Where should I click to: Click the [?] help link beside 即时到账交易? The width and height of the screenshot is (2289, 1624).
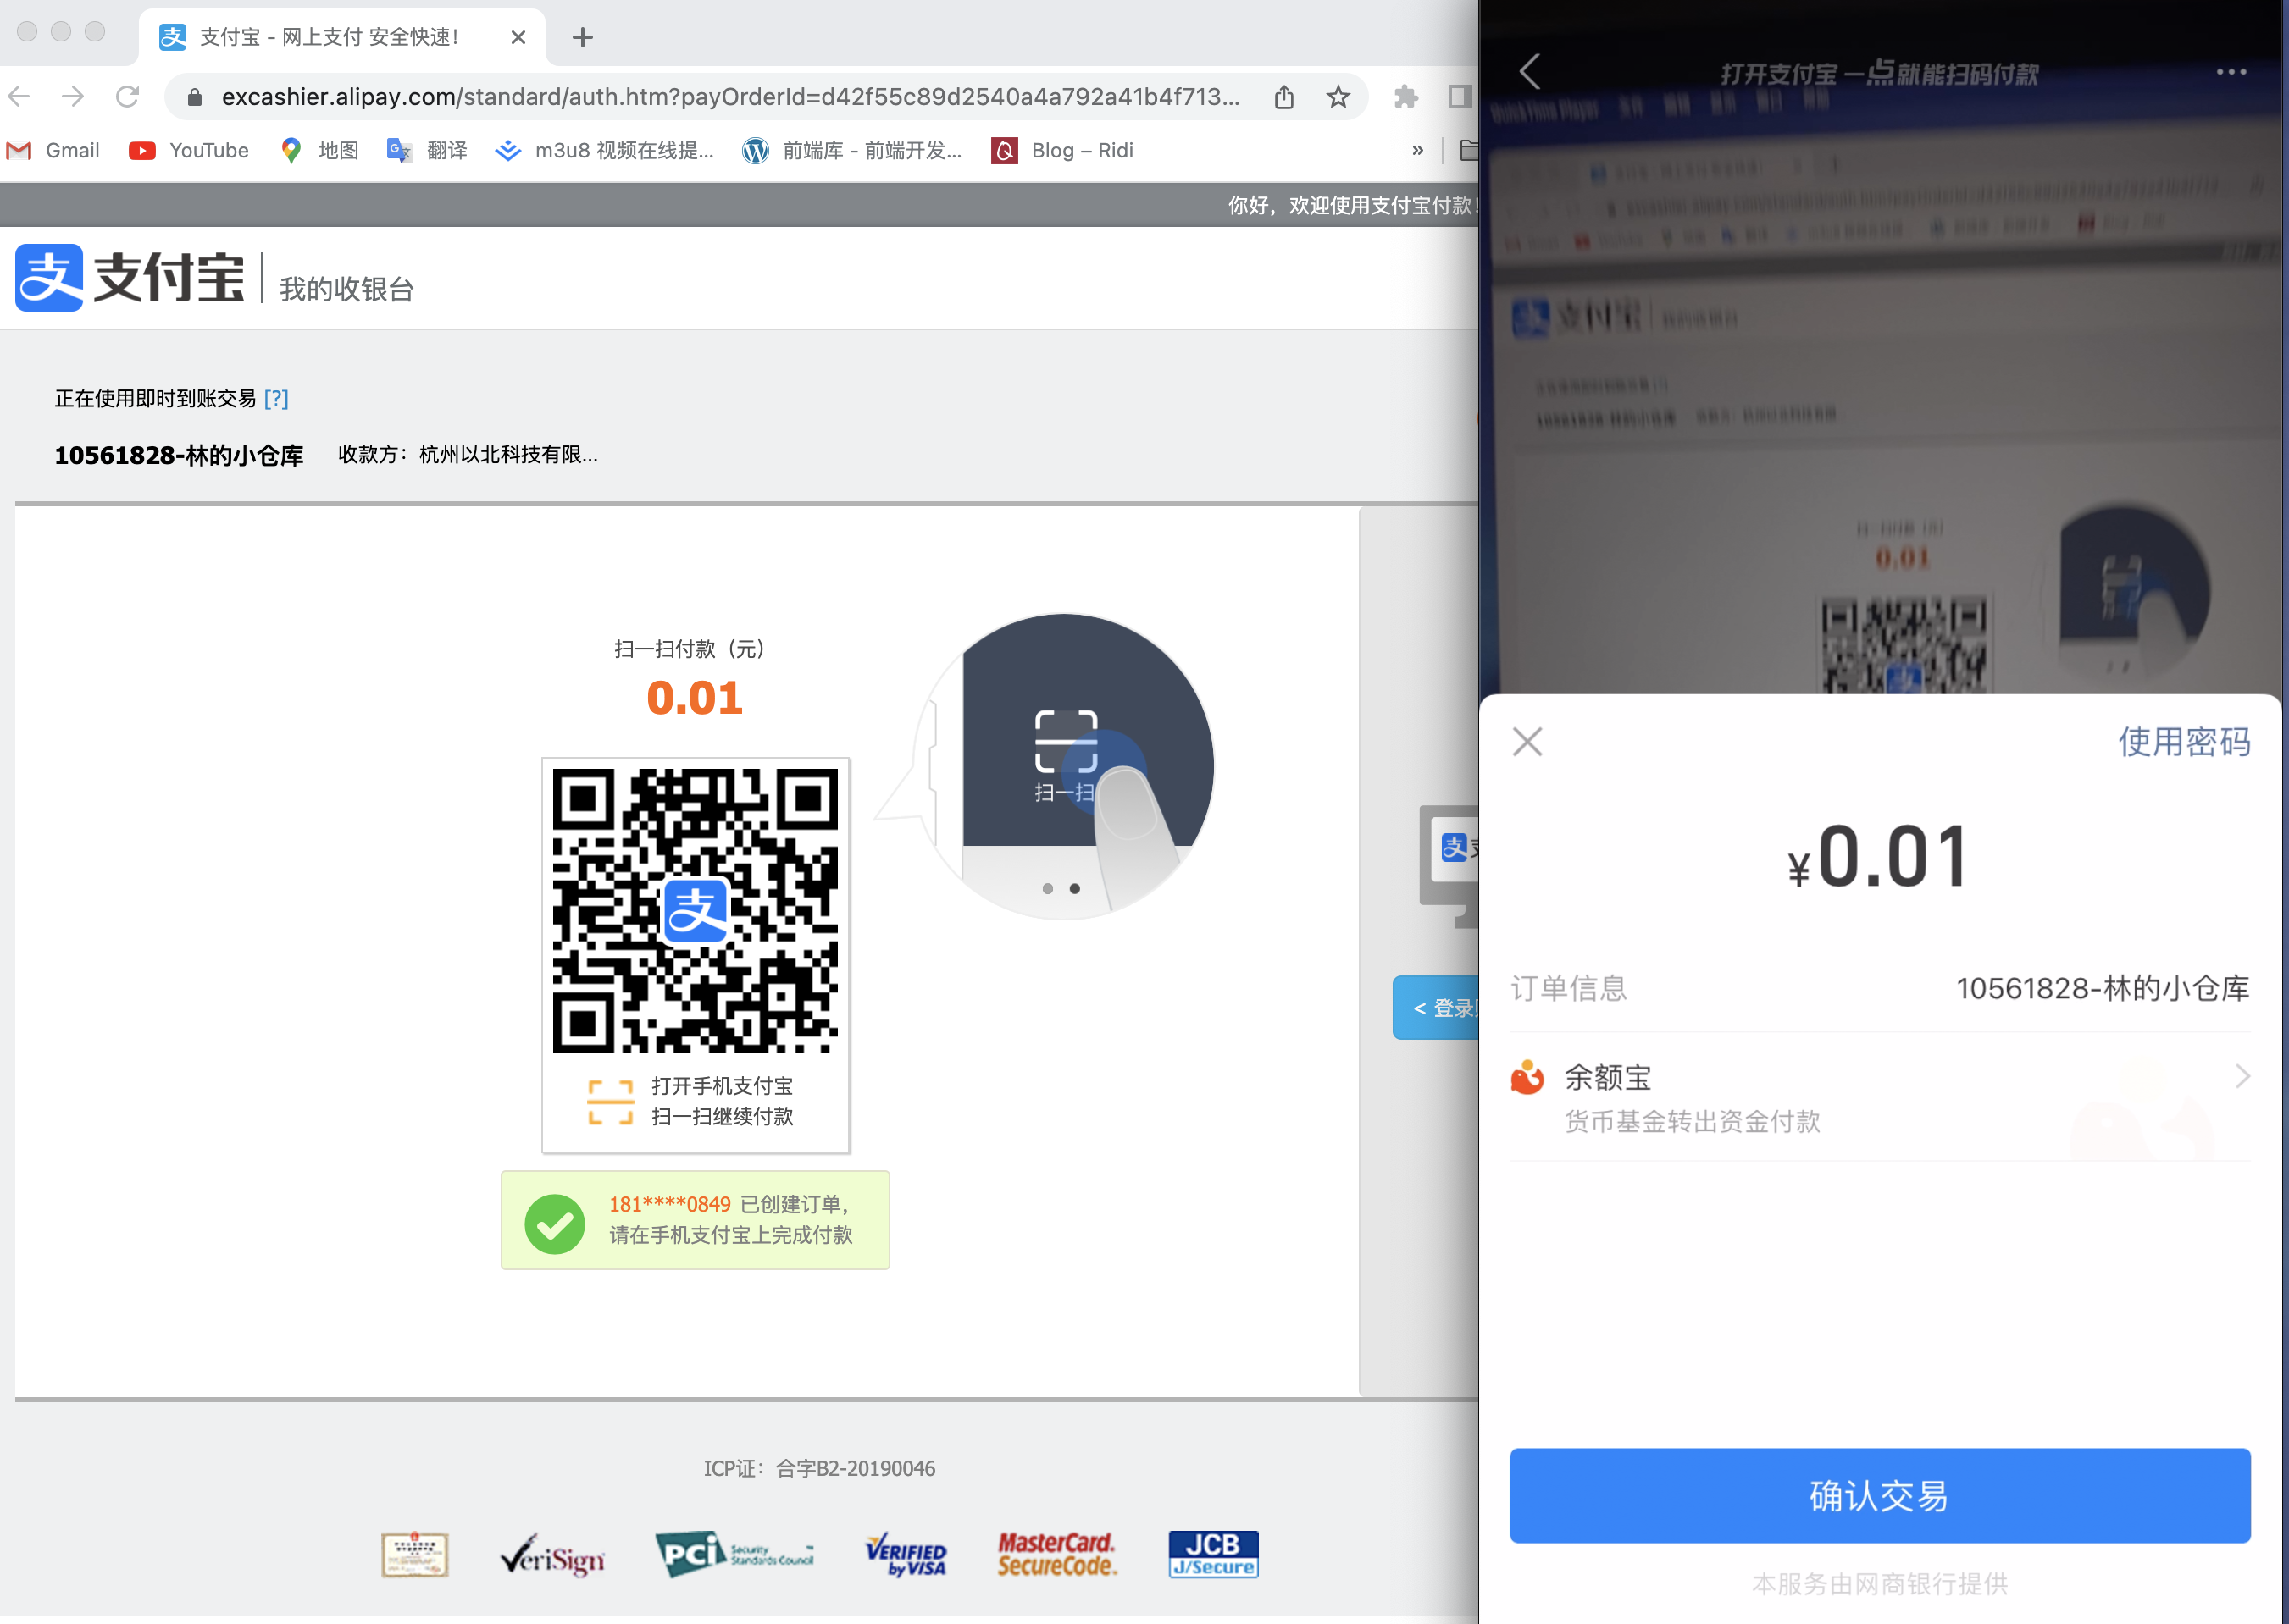tap(276, 399)
